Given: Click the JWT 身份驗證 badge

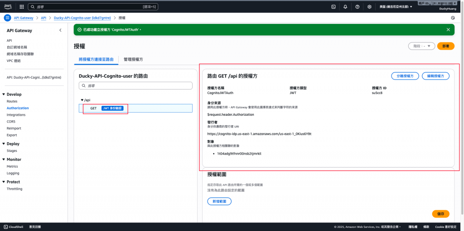Looking at the screenshot, I should 112,108.
